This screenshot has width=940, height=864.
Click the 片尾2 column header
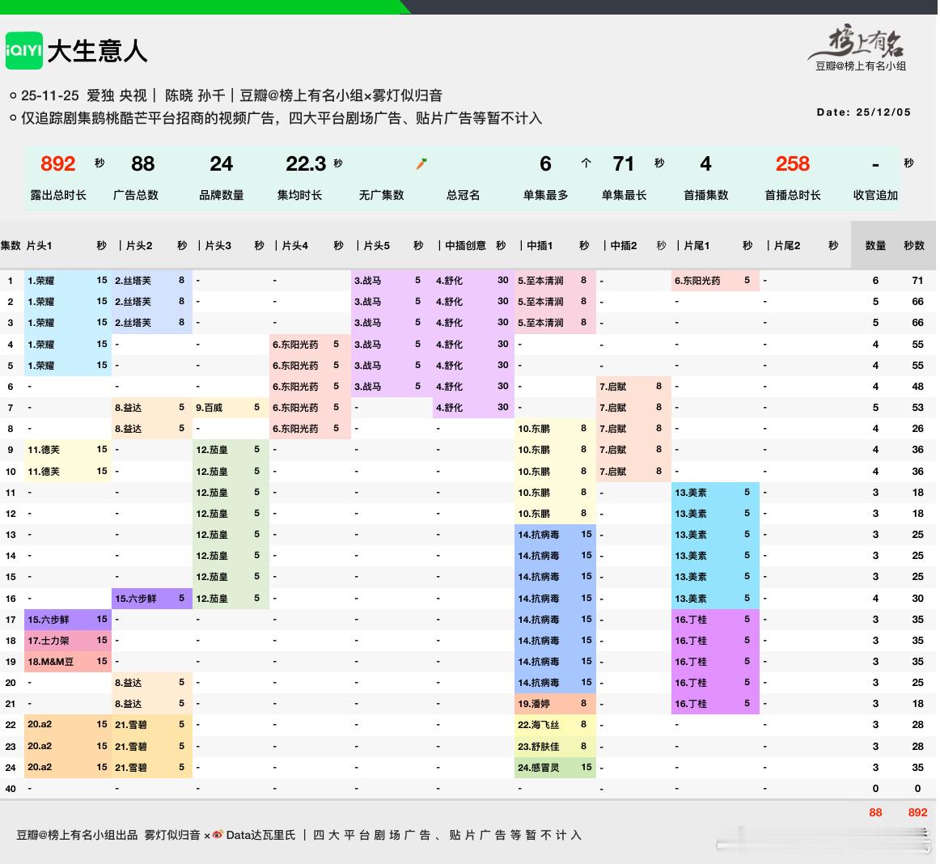point(787,245)
